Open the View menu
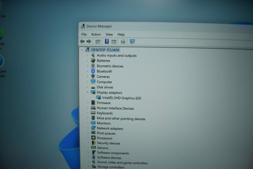 [x=109, y=34]
